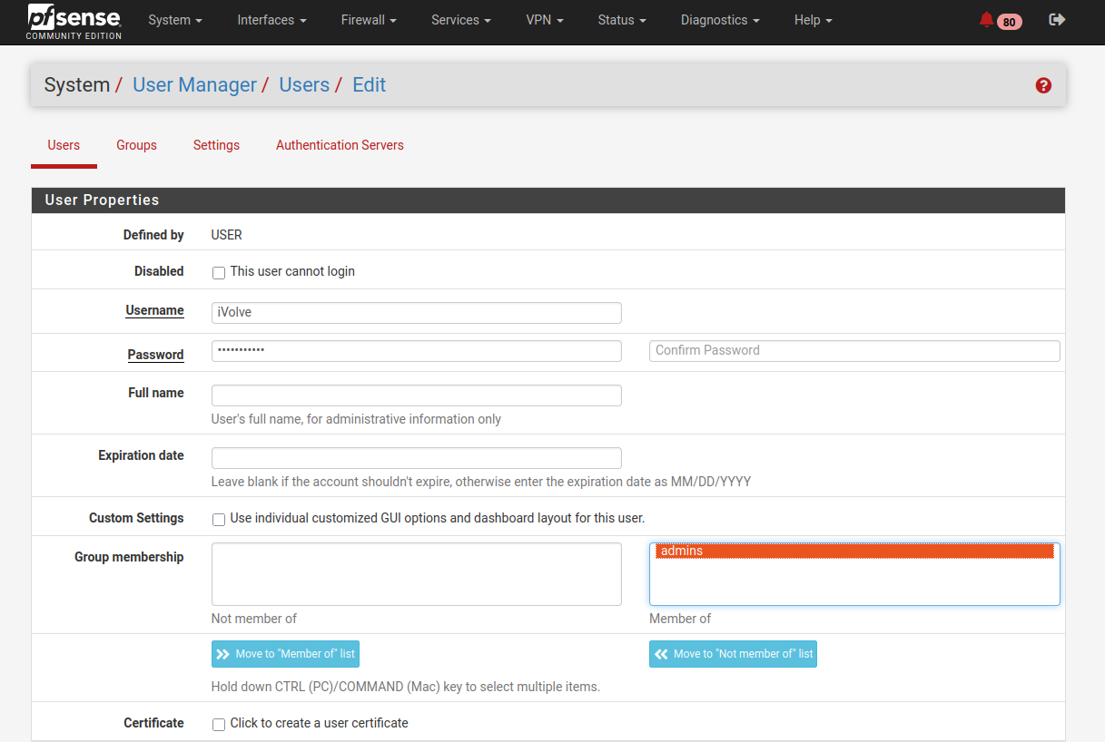This screenshot has height=742, width=1105.
Task: Open the Interfaces dropdown menu
Action: coord(271,20)
